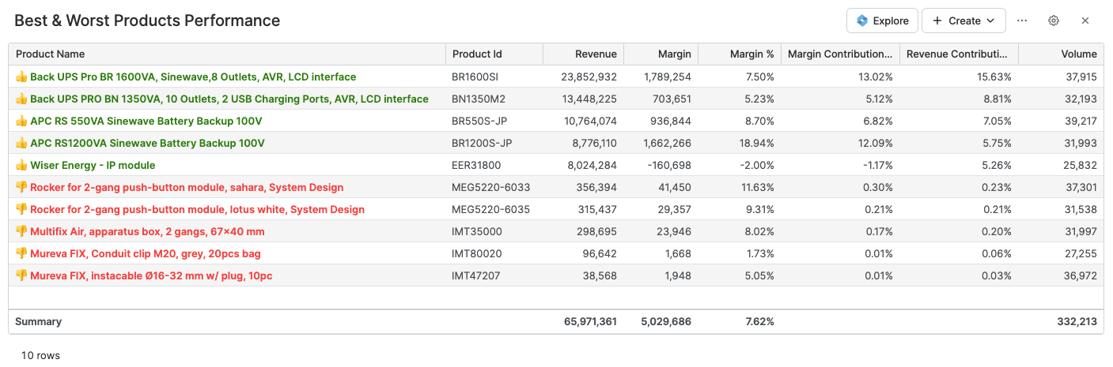Open the Create dropdown
This screenshot has height=367, width=1113.
point(963,21)
